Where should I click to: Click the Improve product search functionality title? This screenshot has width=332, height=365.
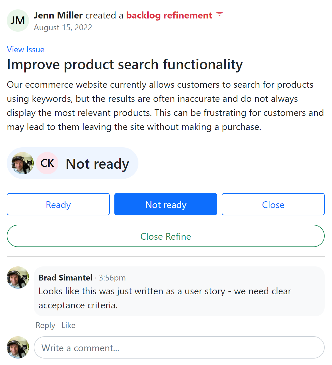coord(125,65)
